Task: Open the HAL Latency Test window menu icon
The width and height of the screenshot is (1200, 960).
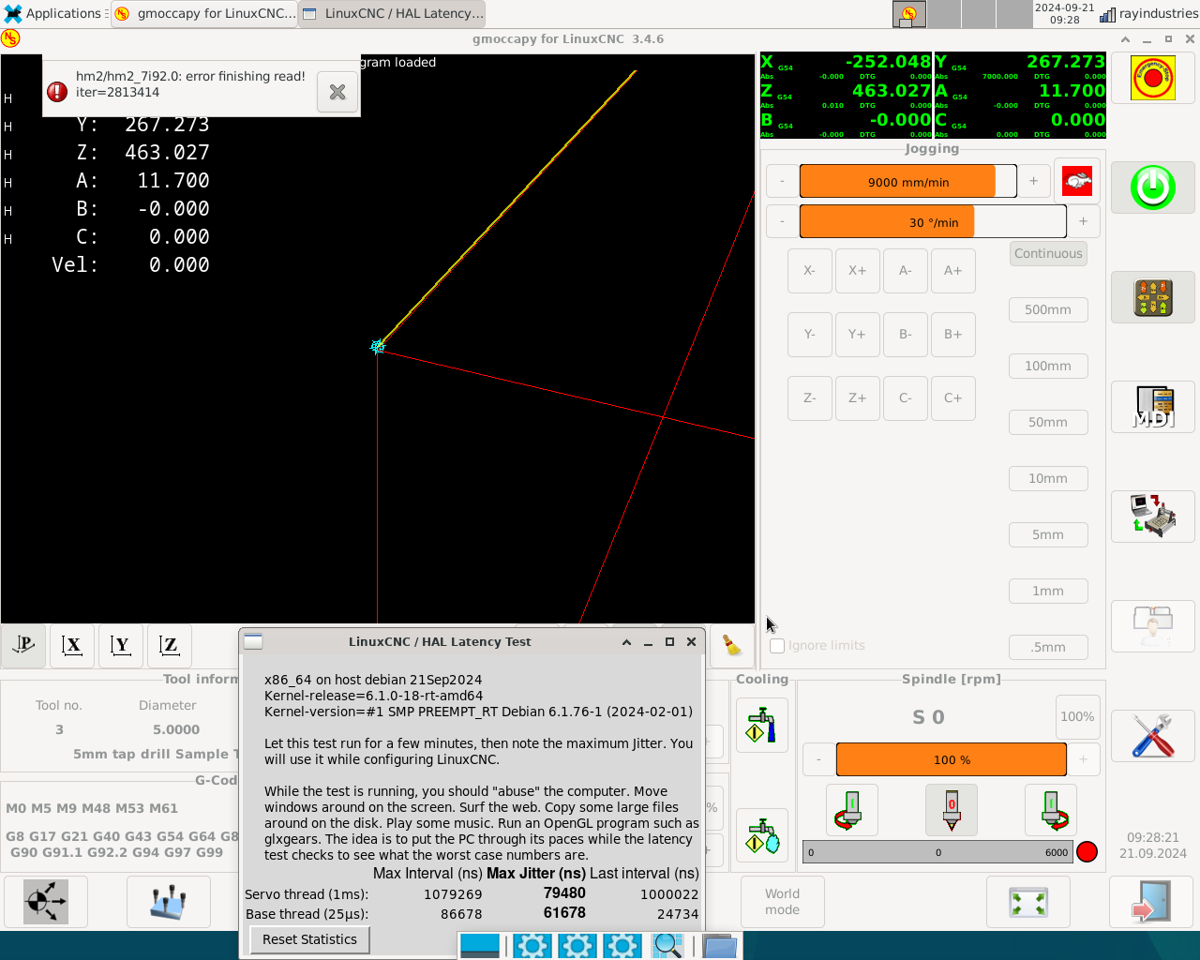Action: pos(253,641)
